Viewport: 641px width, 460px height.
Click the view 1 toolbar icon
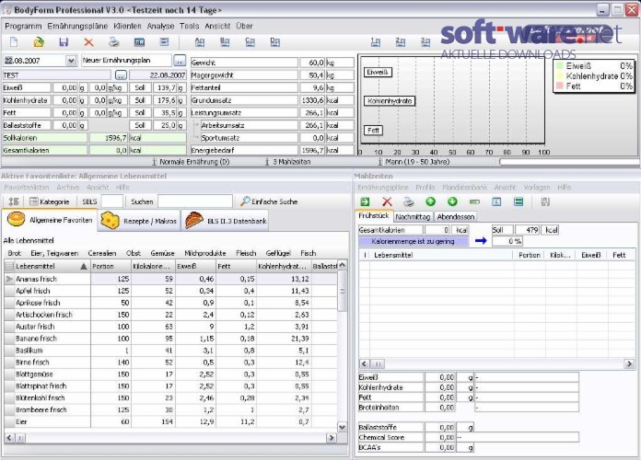[x=375, y=41]
